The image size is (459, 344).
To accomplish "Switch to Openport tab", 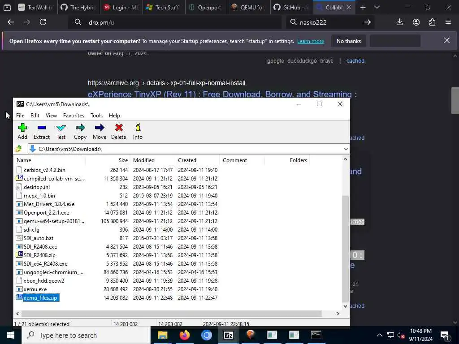I will (206, 7).
